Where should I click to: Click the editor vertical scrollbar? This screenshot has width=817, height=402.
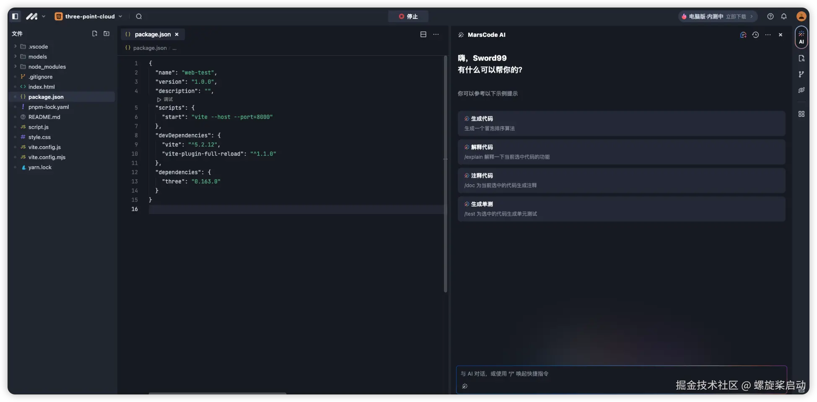click(x=445, y=174)
